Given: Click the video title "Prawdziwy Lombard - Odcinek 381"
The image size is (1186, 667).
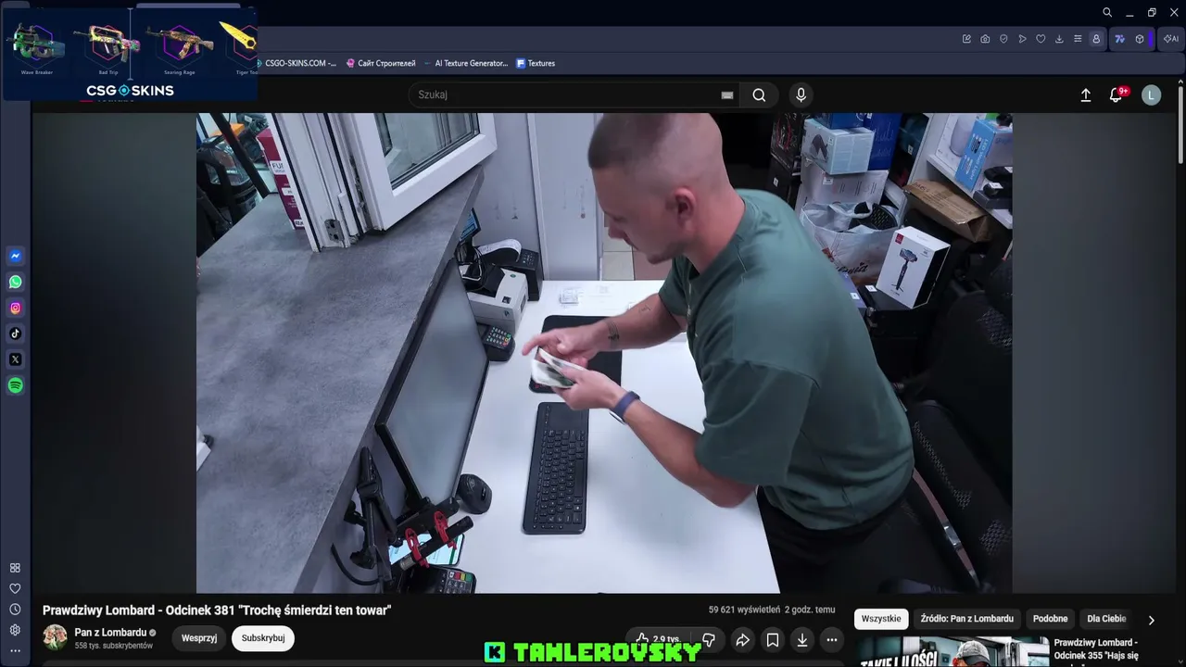Looking at the screenshot, I should pos(217,610).
